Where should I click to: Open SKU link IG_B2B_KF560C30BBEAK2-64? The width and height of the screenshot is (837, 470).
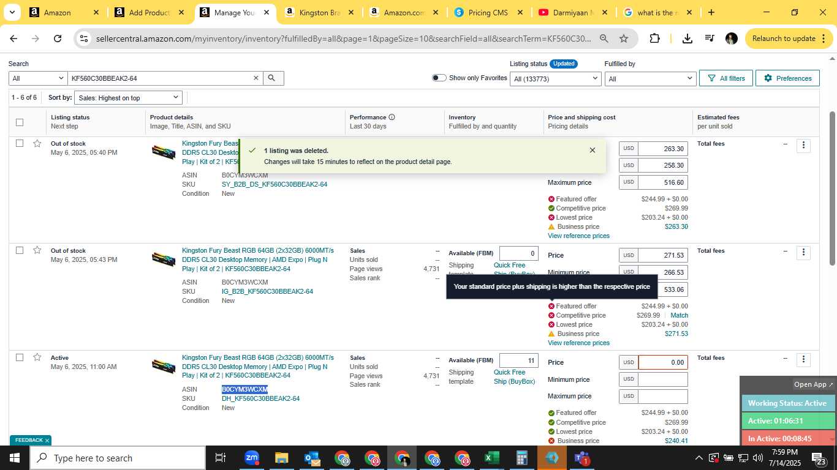[x=267, y=291]
